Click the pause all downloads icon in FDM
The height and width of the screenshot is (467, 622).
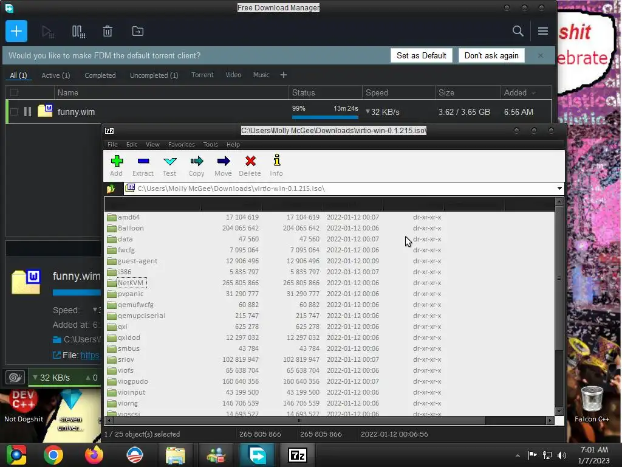[x=78, y=32]
